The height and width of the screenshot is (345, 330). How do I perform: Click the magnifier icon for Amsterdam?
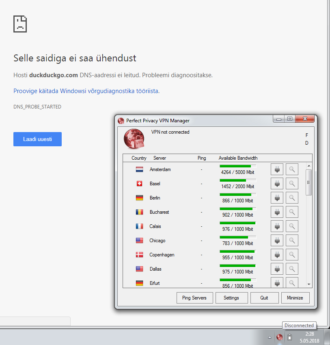pyautogui.click(x=292, y=169)
